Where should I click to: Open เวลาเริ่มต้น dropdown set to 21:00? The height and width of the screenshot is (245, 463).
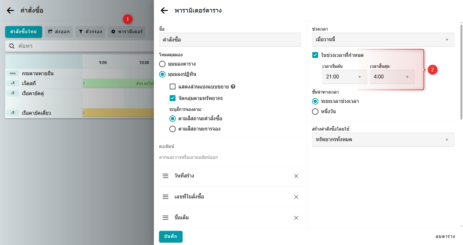point(345,77)
